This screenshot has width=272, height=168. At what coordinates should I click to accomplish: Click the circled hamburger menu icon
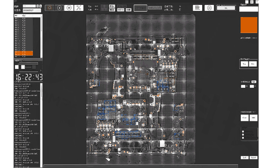[209, 8]
